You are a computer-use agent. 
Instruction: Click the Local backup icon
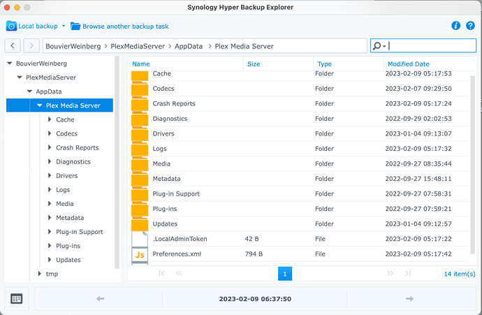click(11, 26)
